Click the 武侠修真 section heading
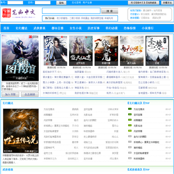Screen dimensions: 174x174 [8, 170]
